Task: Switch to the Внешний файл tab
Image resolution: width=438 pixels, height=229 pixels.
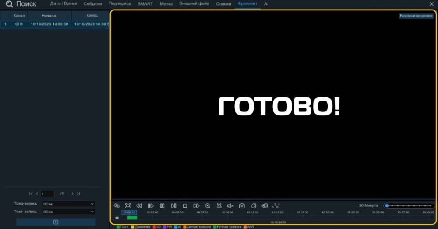Action: (x=194, y=4)
